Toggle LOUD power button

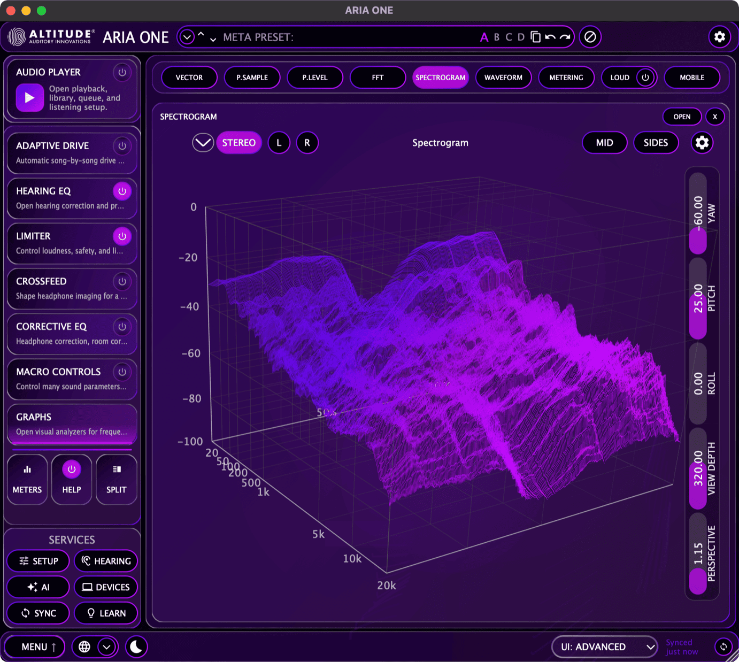click(x=645, y=78)
